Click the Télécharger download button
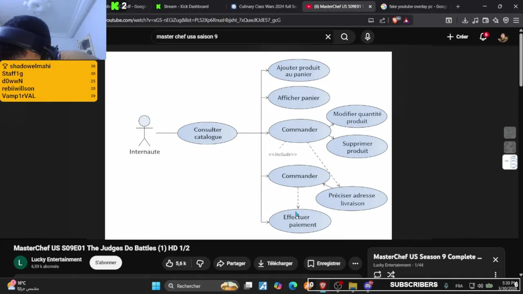Screen dimensions: 523x294 pos(275,263)
